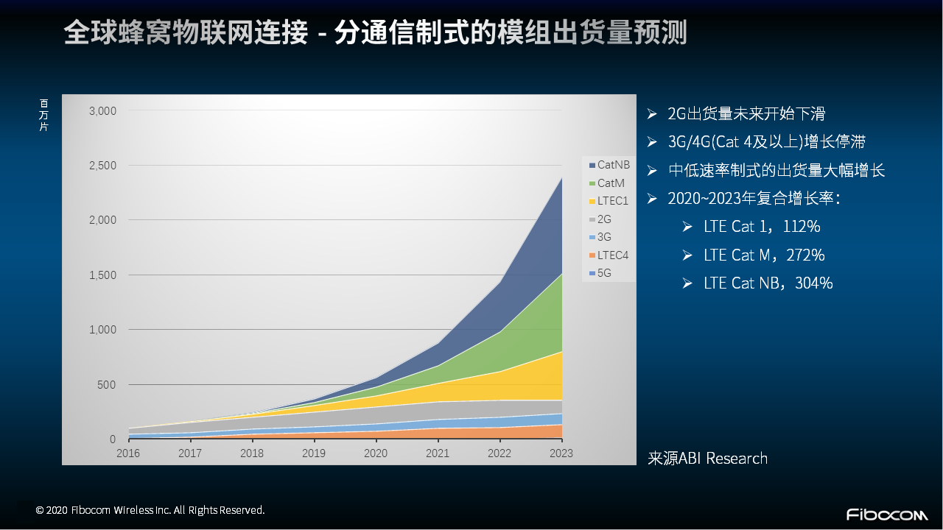The height and width of the screenshot is (530, 943).
Task: Click the Fibocom Wireless copyright notice
Action: 150,510
